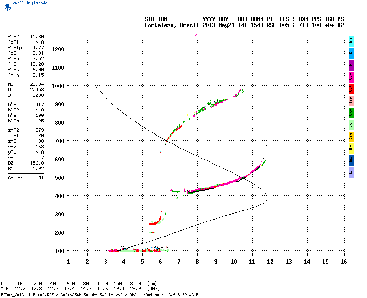367x298 pixels.
Task: Click the PS value B2 in the header
Action: [x=340, y=25]
